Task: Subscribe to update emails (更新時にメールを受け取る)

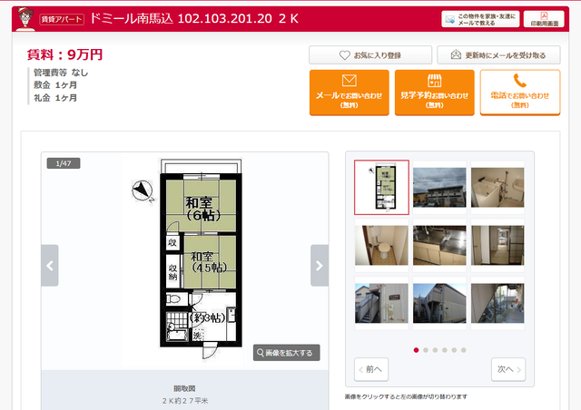Action: point(498,55)
